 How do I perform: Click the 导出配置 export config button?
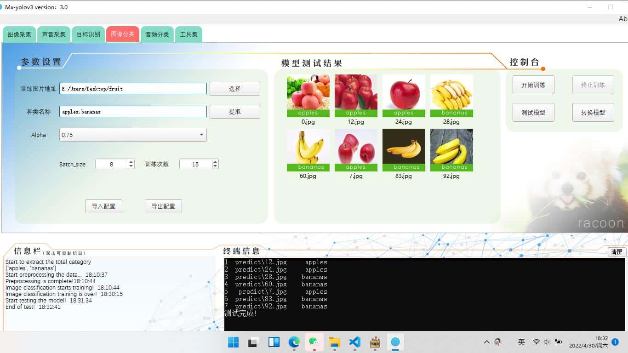163,206
